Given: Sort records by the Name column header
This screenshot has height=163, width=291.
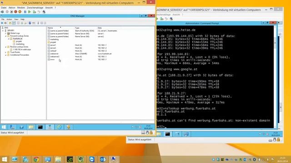Looking at the screenshot, I should pyautogui.click(x=60, y=28).
